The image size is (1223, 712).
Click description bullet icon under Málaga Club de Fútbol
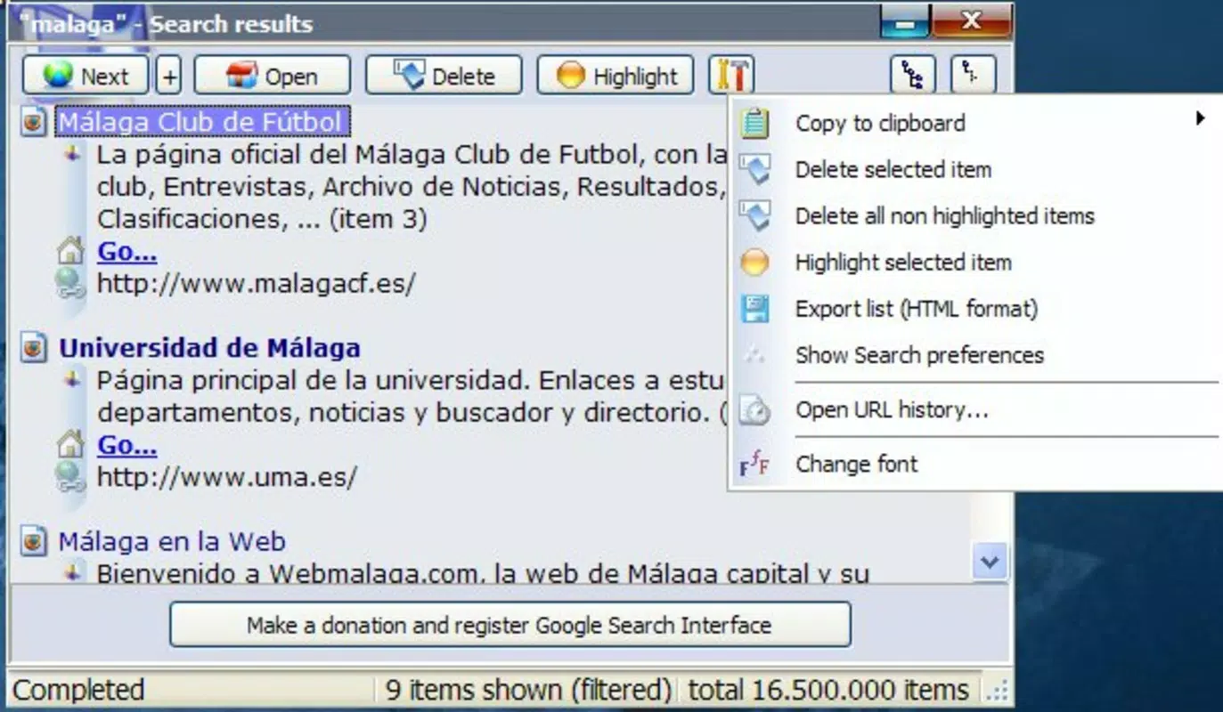coord(74,153)
